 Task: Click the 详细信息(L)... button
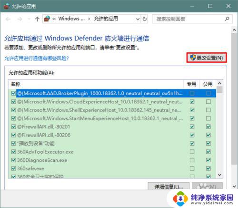click(169, 186)
